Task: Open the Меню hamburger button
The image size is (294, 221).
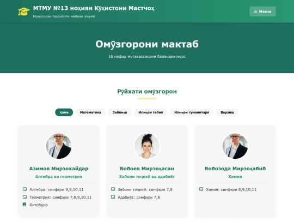Action: (x=262, y=11)
